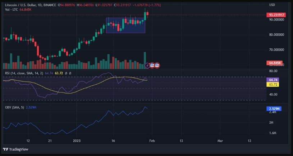Viewport: 293px width, 156px height.
Task: Click the 80.000000 price axis label
Action: (x=277, y=35)
